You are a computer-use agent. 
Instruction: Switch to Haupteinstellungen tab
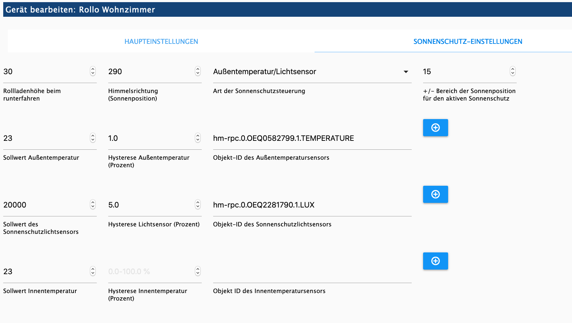coord(161,41)
